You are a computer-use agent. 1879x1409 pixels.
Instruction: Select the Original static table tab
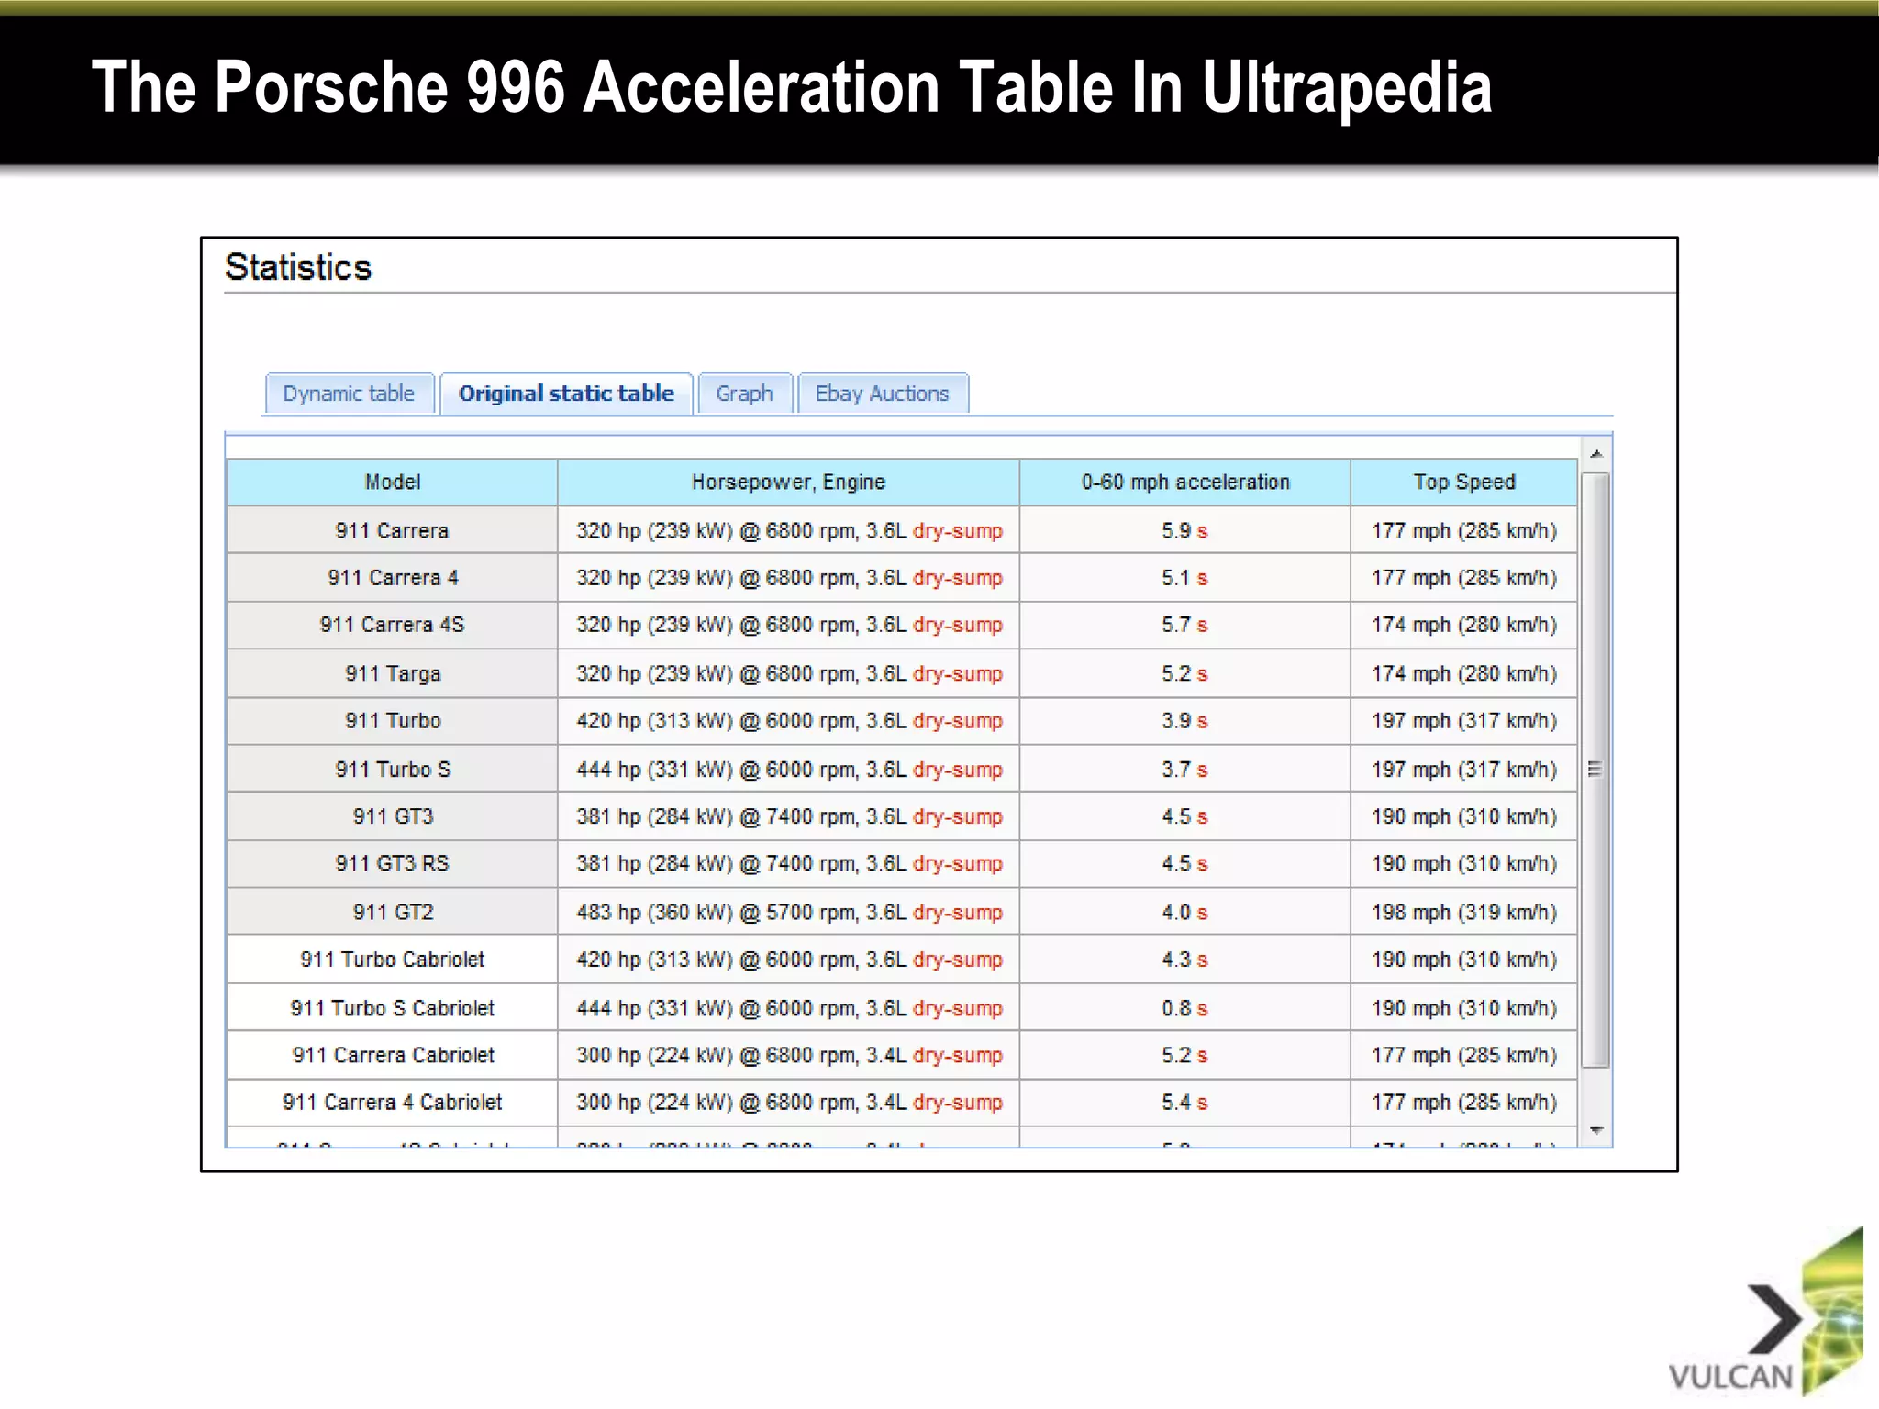tap(566, 394)
